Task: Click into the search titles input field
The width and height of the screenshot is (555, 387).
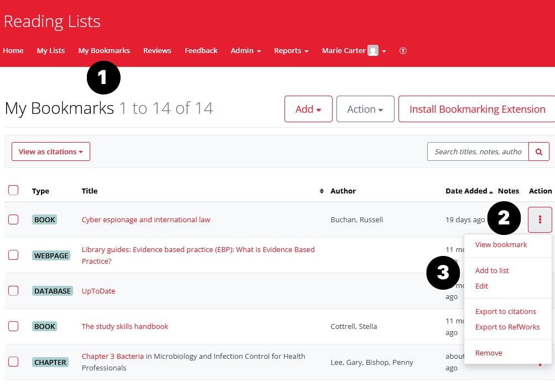Action: [x=478, y=151]
